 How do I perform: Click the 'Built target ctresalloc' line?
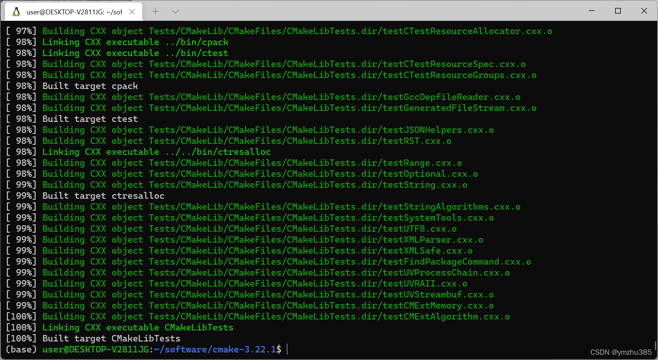coord(85,196)
